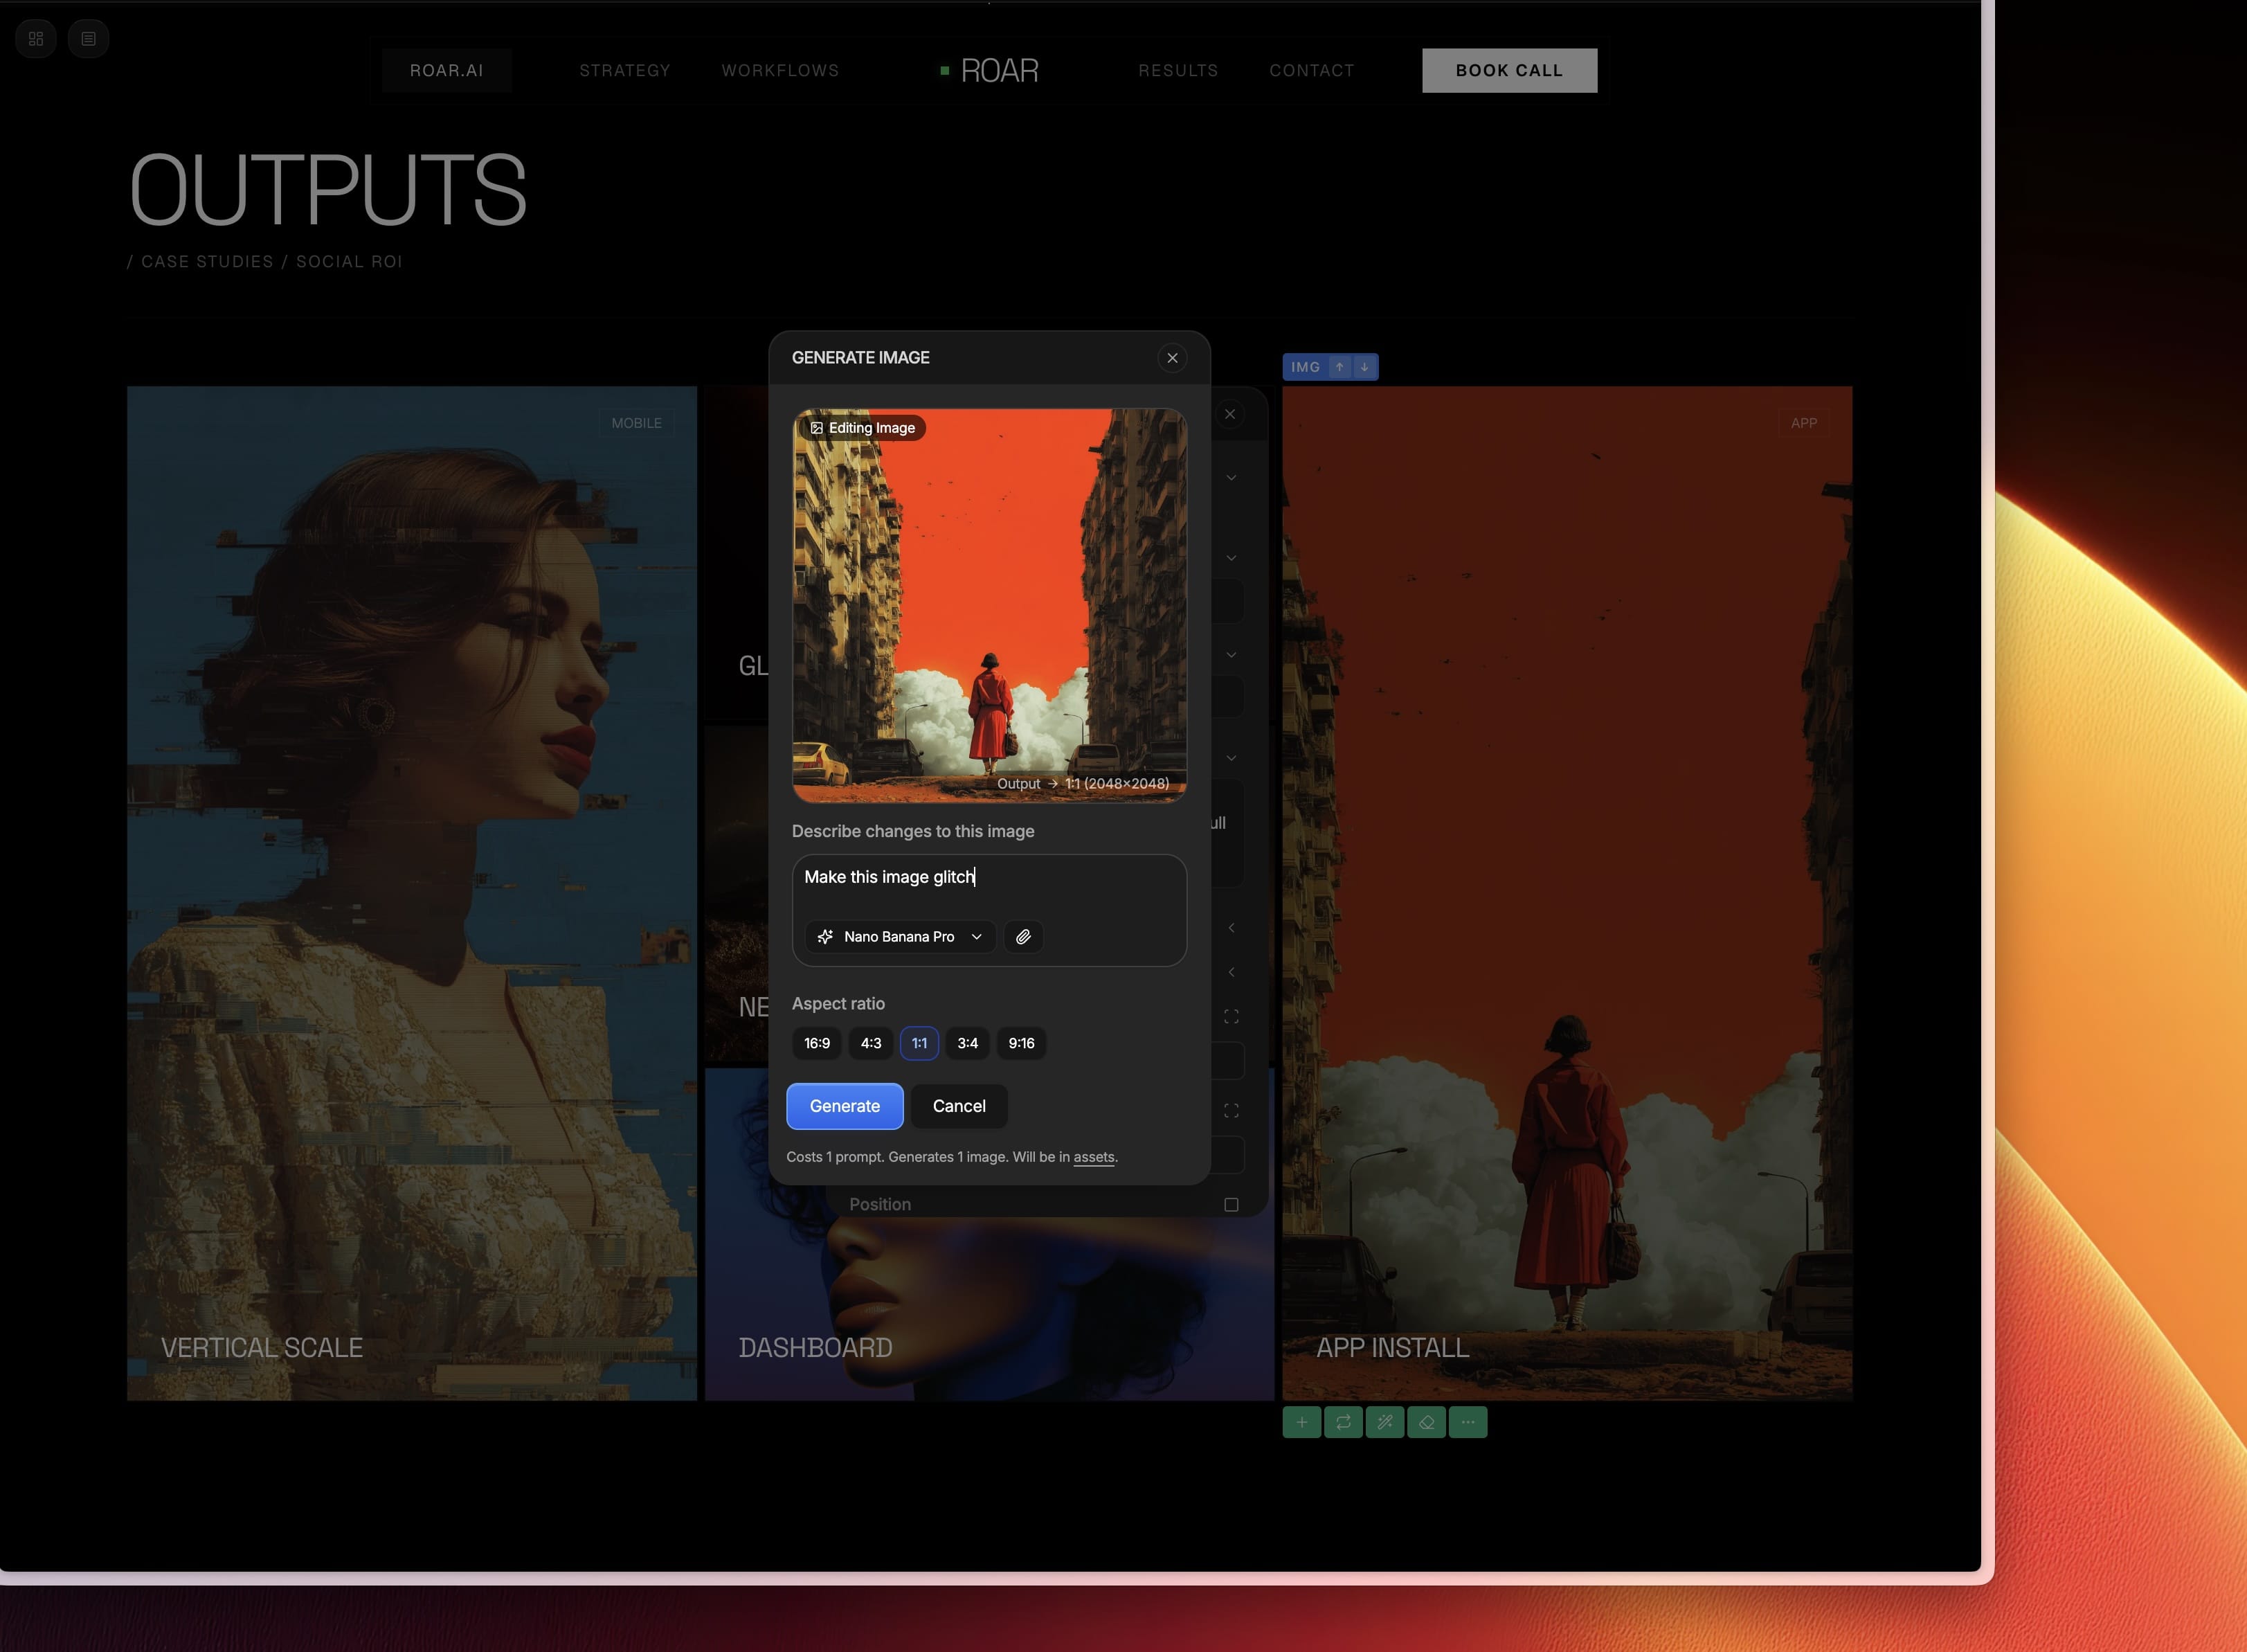Select the magic wand AI edit tool

click(x=1385, y=1422)
